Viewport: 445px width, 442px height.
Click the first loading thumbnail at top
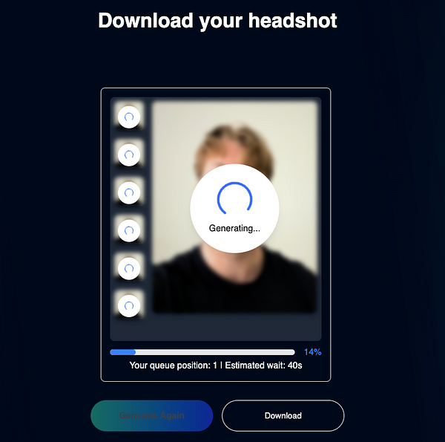129,117
